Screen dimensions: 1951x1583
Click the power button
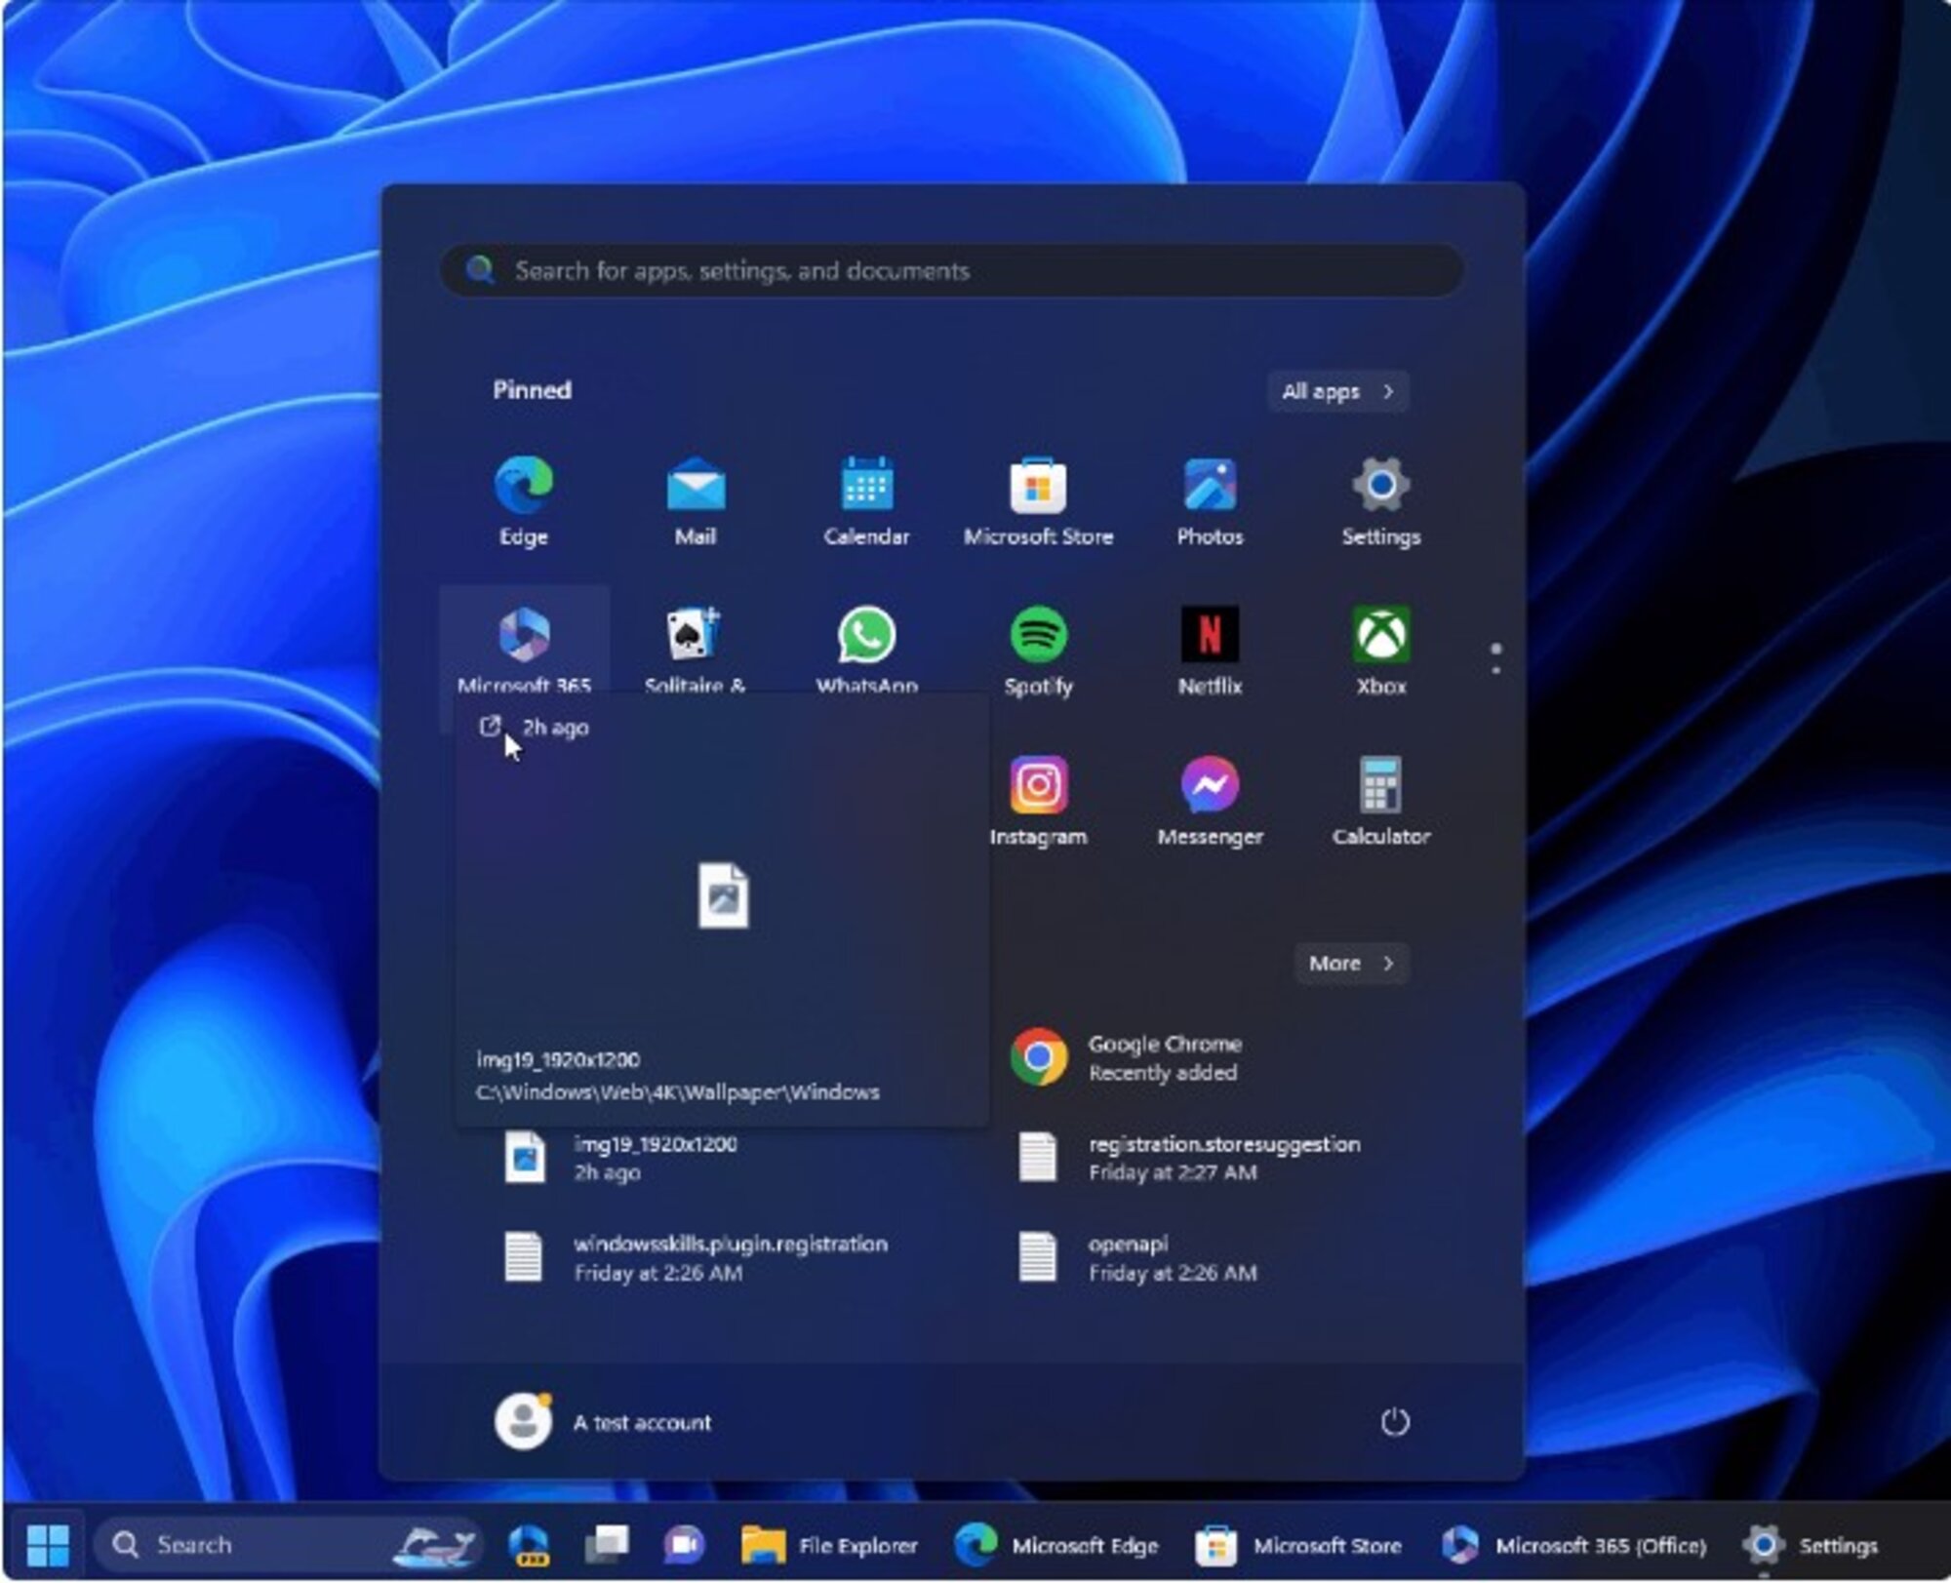[1395, 1421]
